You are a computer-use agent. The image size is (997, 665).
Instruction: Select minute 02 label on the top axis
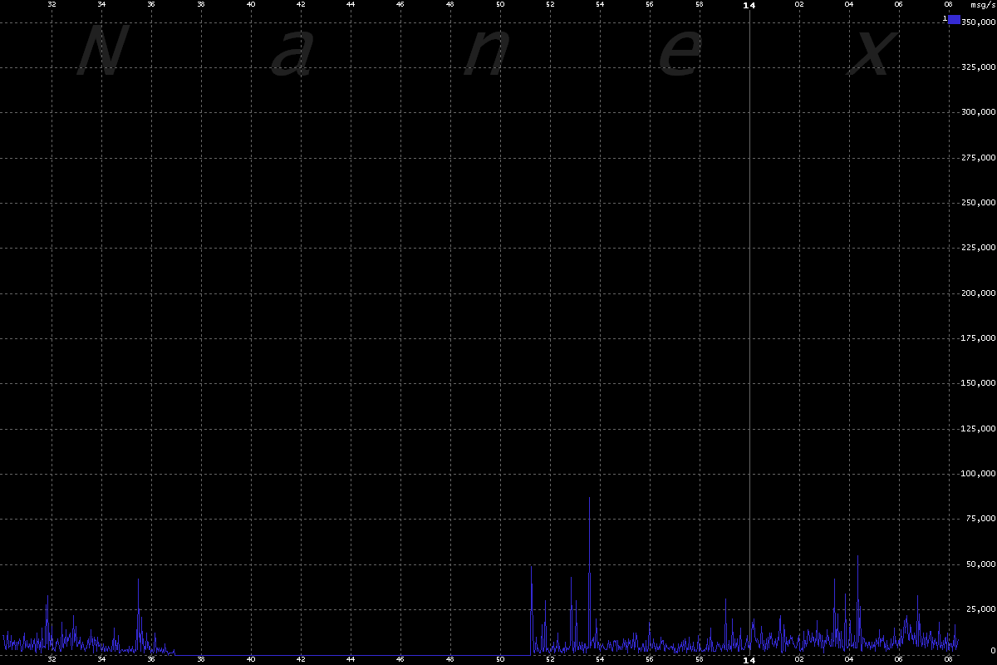[x=799, y=4]
